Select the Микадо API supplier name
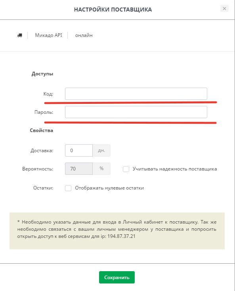The height and width of the screenshot is (291, 235). pyautogui.click(x=48, y=35)
